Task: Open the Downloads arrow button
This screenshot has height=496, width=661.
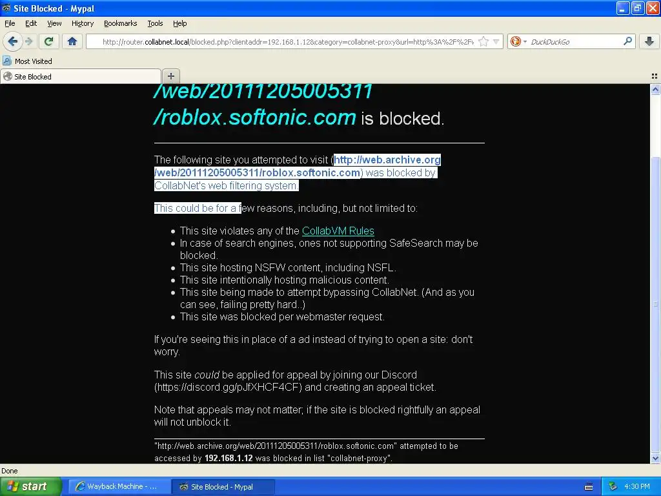Action: point(649,41)
